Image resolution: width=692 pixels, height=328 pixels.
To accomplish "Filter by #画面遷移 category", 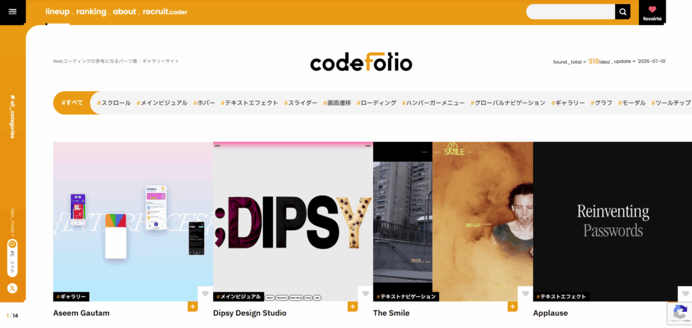I will click(x=337, y=103).
